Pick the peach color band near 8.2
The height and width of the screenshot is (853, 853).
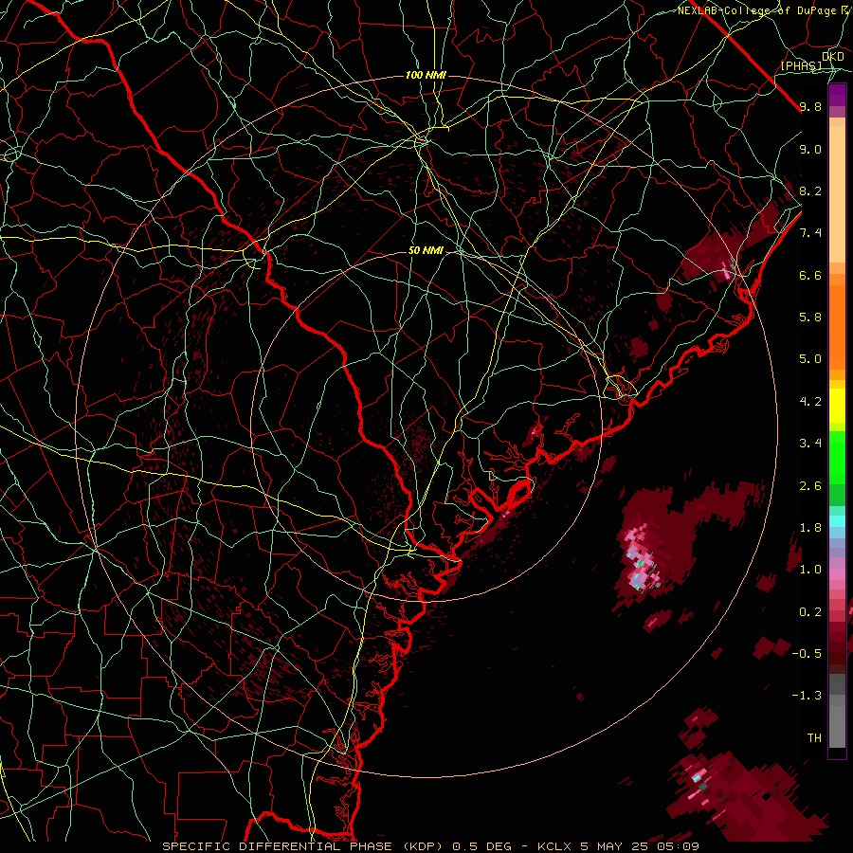[x=837, y=194]
